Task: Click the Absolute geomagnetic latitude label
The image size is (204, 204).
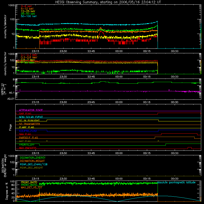Action: (x=176, y=182)
